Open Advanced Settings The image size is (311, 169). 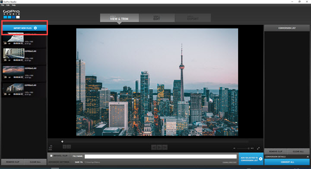point(59,162)
